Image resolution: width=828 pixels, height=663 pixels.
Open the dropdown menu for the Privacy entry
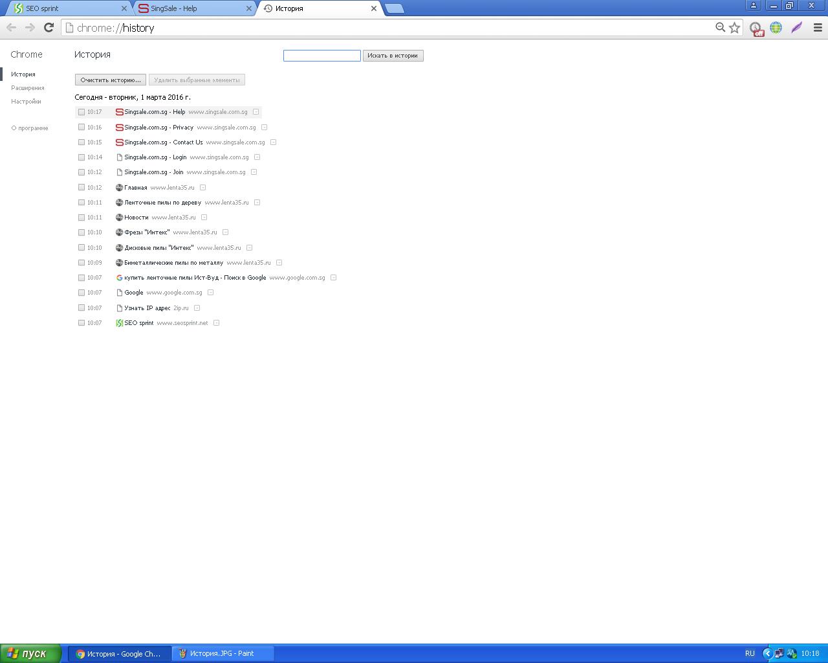[x=264, y=128]
